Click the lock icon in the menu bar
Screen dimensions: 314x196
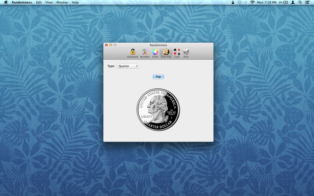[x=233, y=2]
